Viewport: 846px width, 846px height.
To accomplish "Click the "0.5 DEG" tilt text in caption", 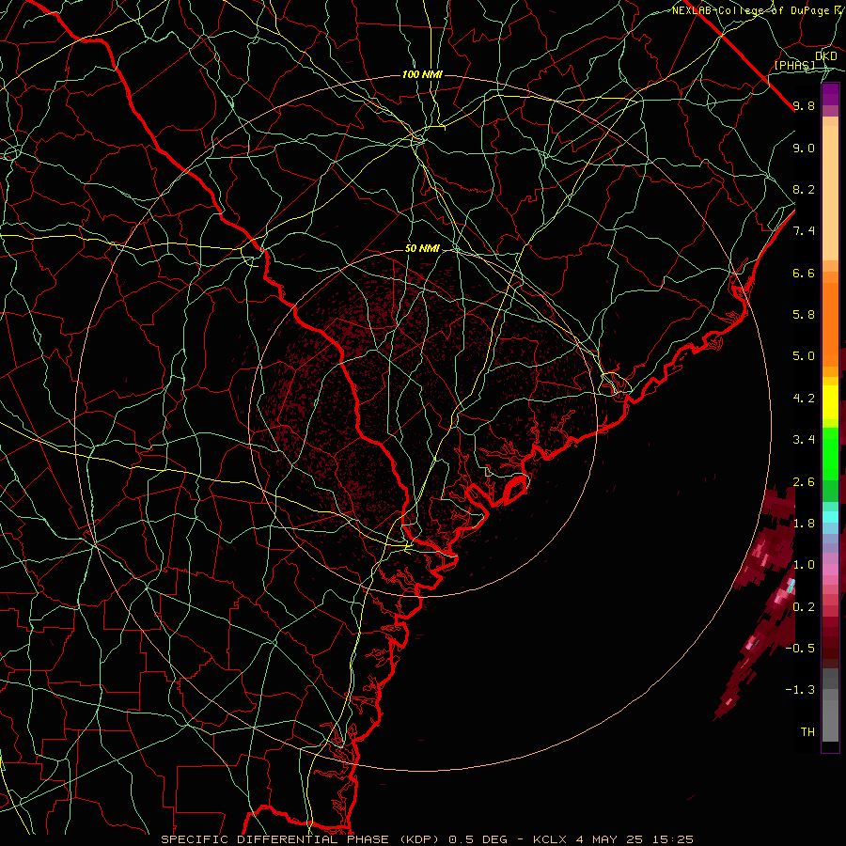I will [478, 839].
